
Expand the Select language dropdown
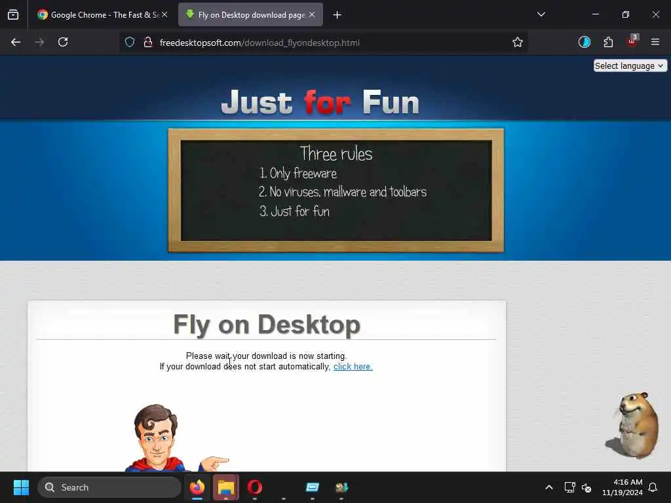pyautogui.click(x=630, y=66)
